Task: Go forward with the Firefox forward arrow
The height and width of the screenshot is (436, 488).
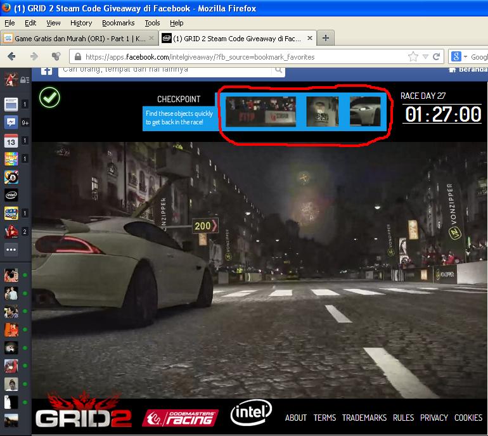Action: (34, 56)
